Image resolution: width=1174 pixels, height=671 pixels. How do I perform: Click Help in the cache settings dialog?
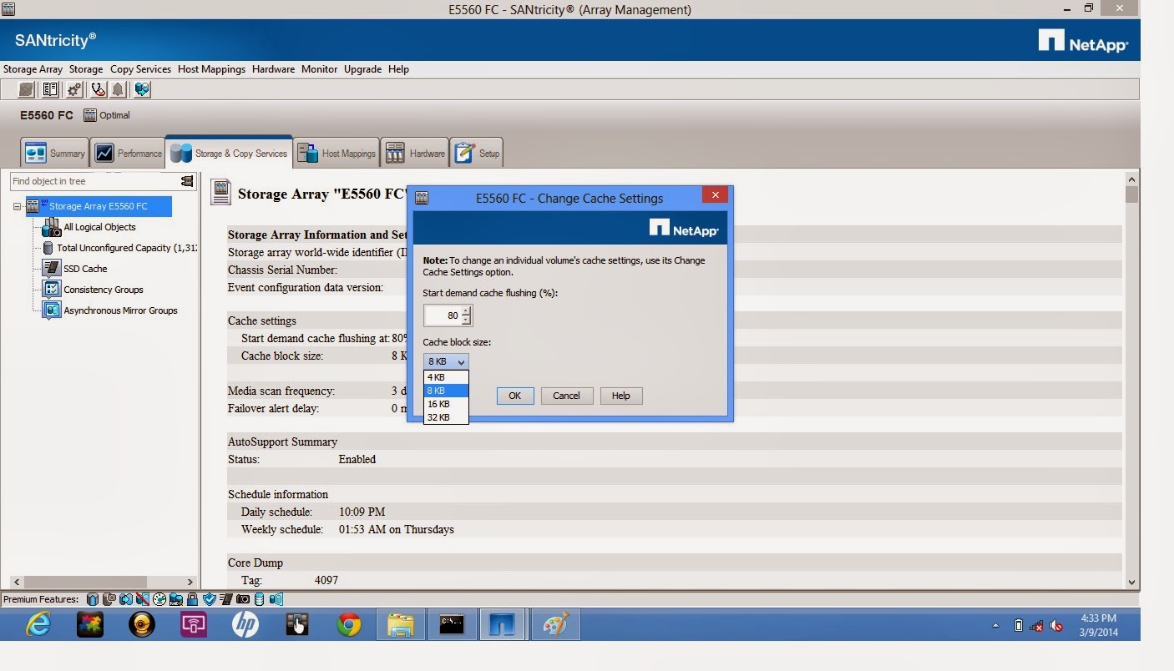tap(620, 396)
